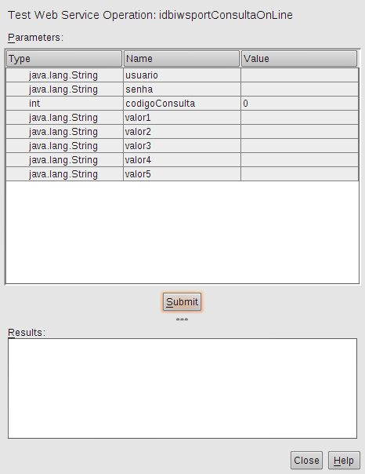
Task: Grab the splitter dots below Submit
Action: point(182,319)
